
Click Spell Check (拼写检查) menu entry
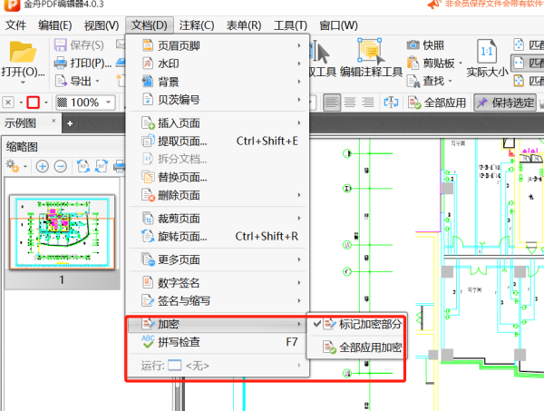click(x=180, y=342)
